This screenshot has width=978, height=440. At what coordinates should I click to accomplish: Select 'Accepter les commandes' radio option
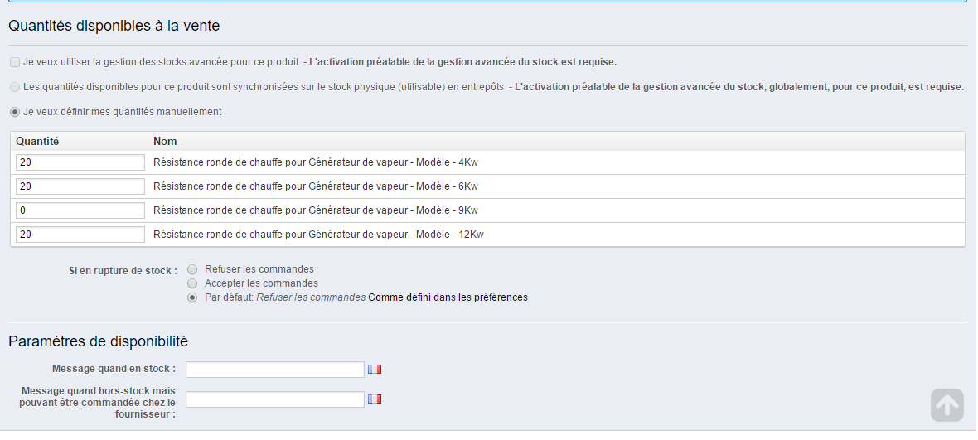pyautogui.click(x=193, y=283)
